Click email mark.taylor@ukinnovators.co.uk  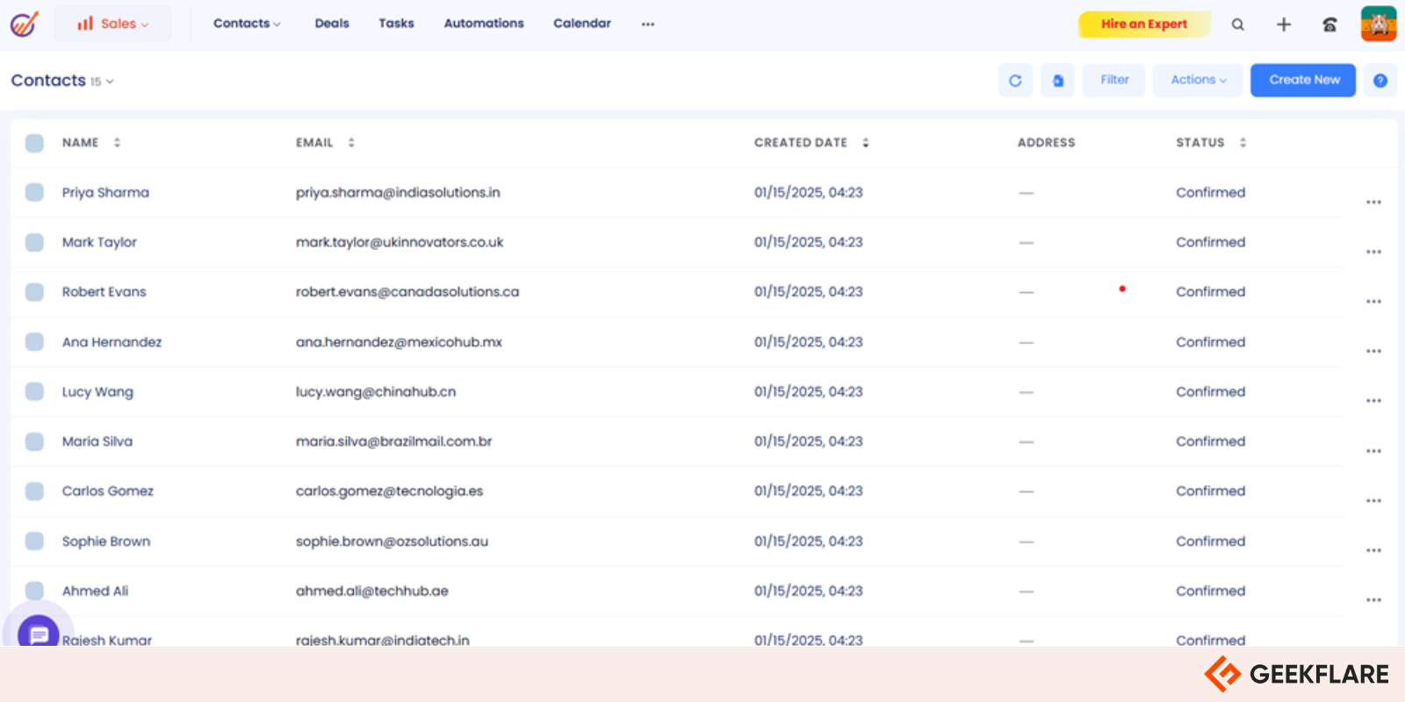pyautogui.click(x=400, y=243)
